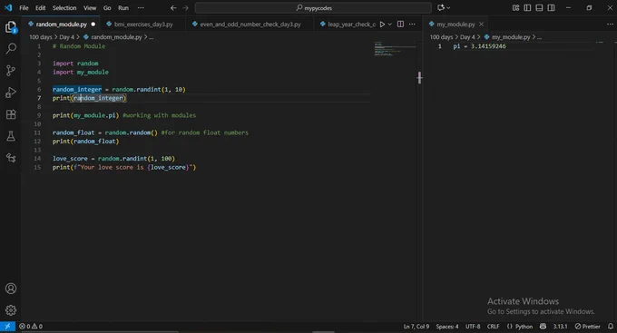Run Python file with play icon
The width and height of the screenshot is (617, 333).
(382, 24)
